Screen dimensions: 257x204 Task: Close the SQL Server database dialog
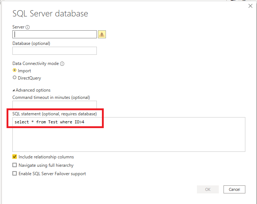coord(250,6)
